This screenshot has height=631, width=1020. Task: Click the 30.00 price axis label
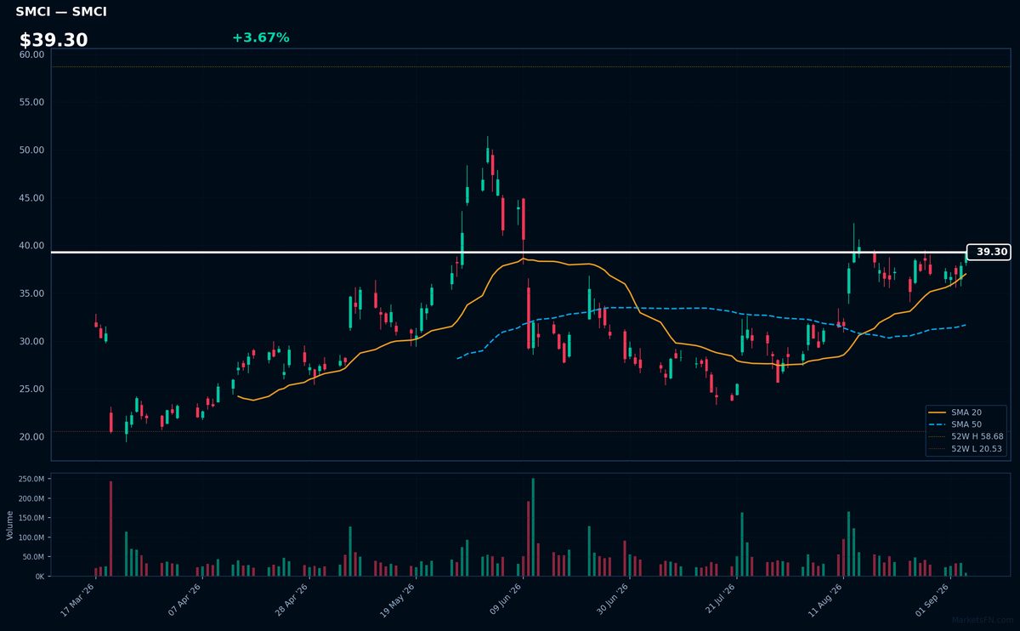(31, 342)
